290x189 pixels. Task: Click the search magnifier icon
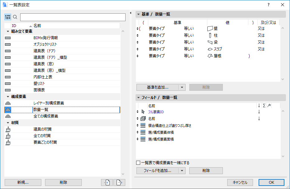[15, 17]
